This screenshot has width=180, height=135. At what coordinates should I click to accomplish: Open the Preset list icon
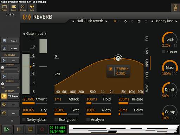click(14, 8)
